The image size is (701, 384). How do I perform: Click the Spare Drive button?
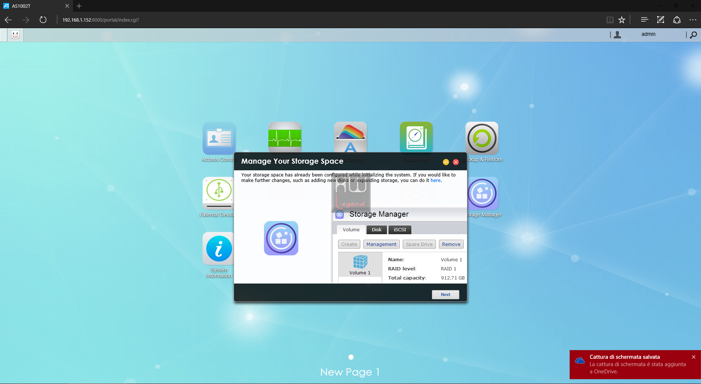(419, 244)
